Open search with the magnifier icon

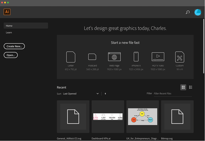pyautogui.click(x=187, y=12)
